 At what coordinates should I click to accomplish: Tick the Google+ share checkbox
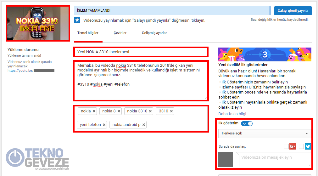(286, 146)
